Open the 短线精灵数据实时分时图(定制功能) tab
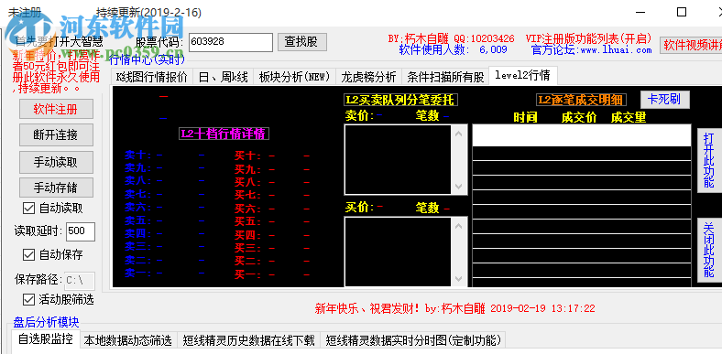This screenshot has height=354, width=722. (413, 340)
